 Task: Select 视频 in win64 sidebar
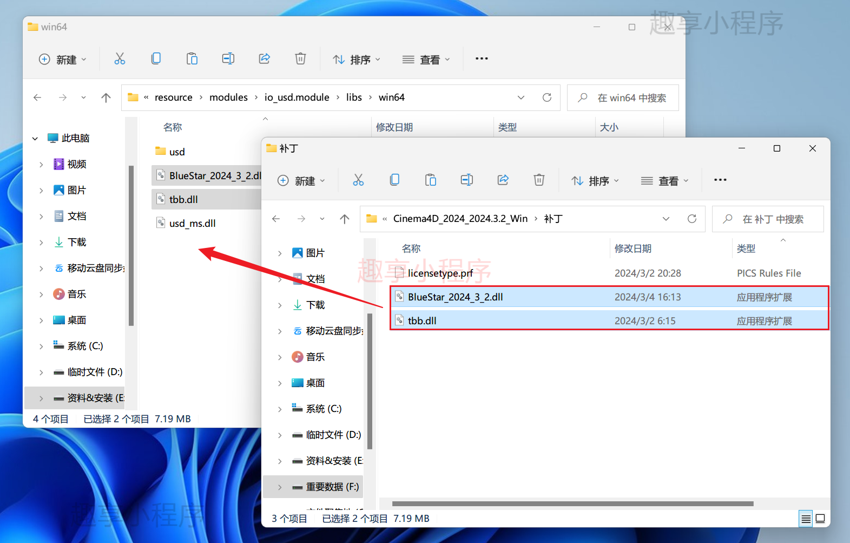(77, 164)
